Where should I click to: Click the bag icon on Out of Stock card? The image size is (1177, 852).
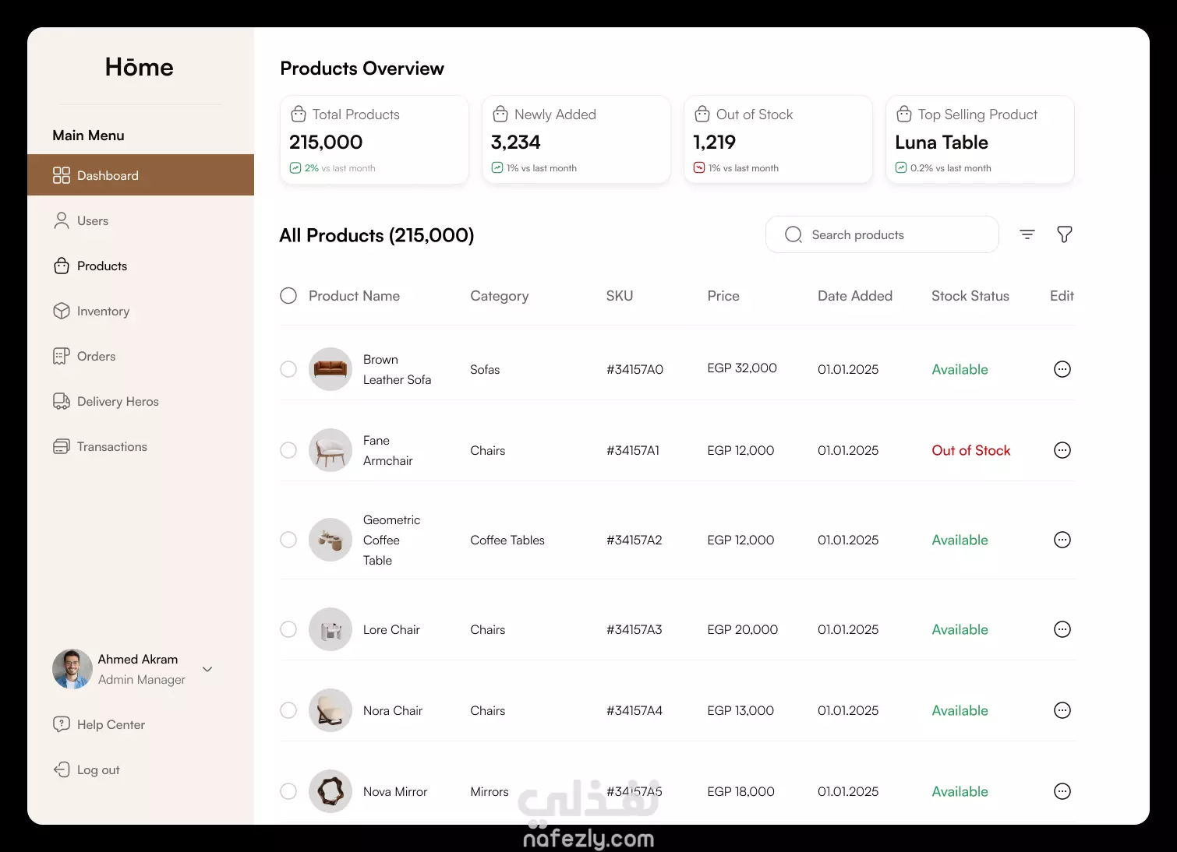point(702,114)
